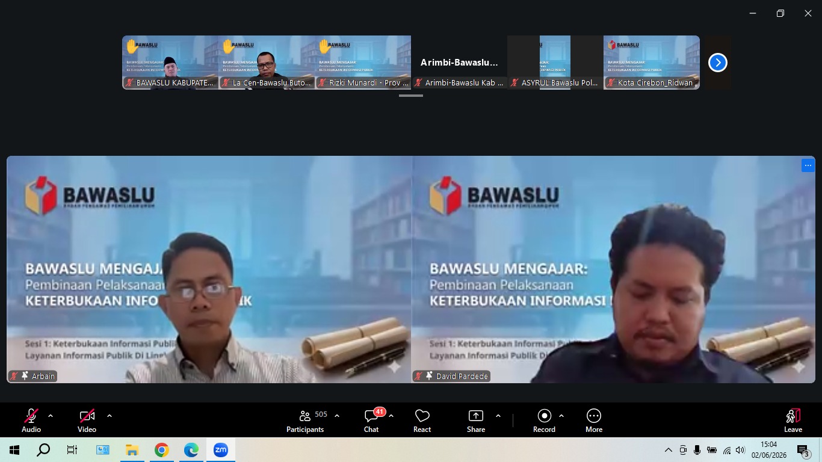Click muted mic icon on David Pardede tile
822x462 pixels.
(x=419, y=377)
